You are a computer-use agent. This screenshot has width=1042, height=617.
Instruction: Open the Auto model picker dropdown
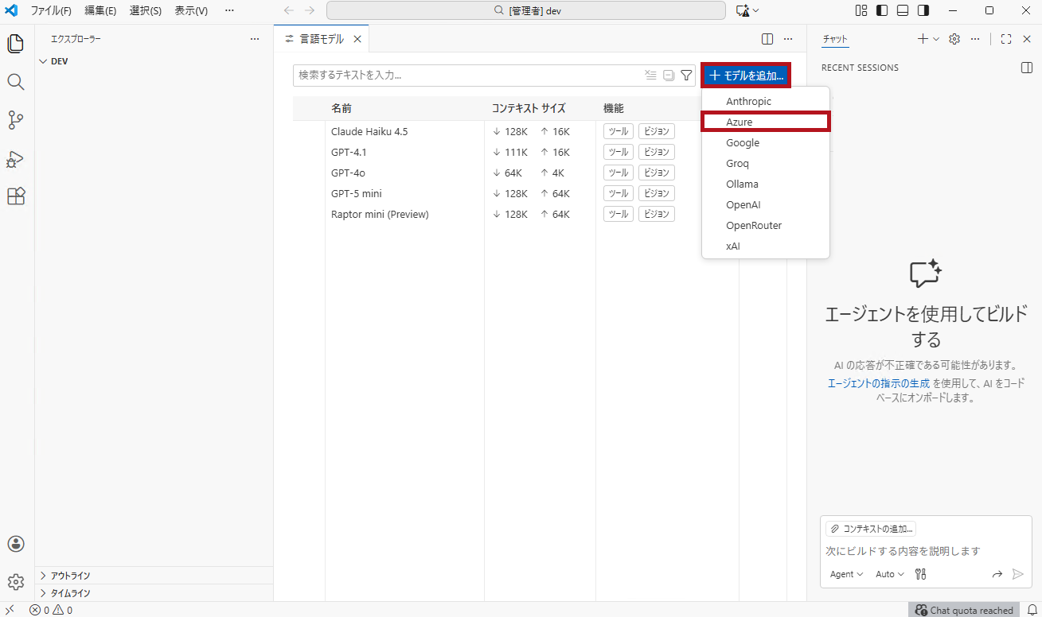pos(888,573)
